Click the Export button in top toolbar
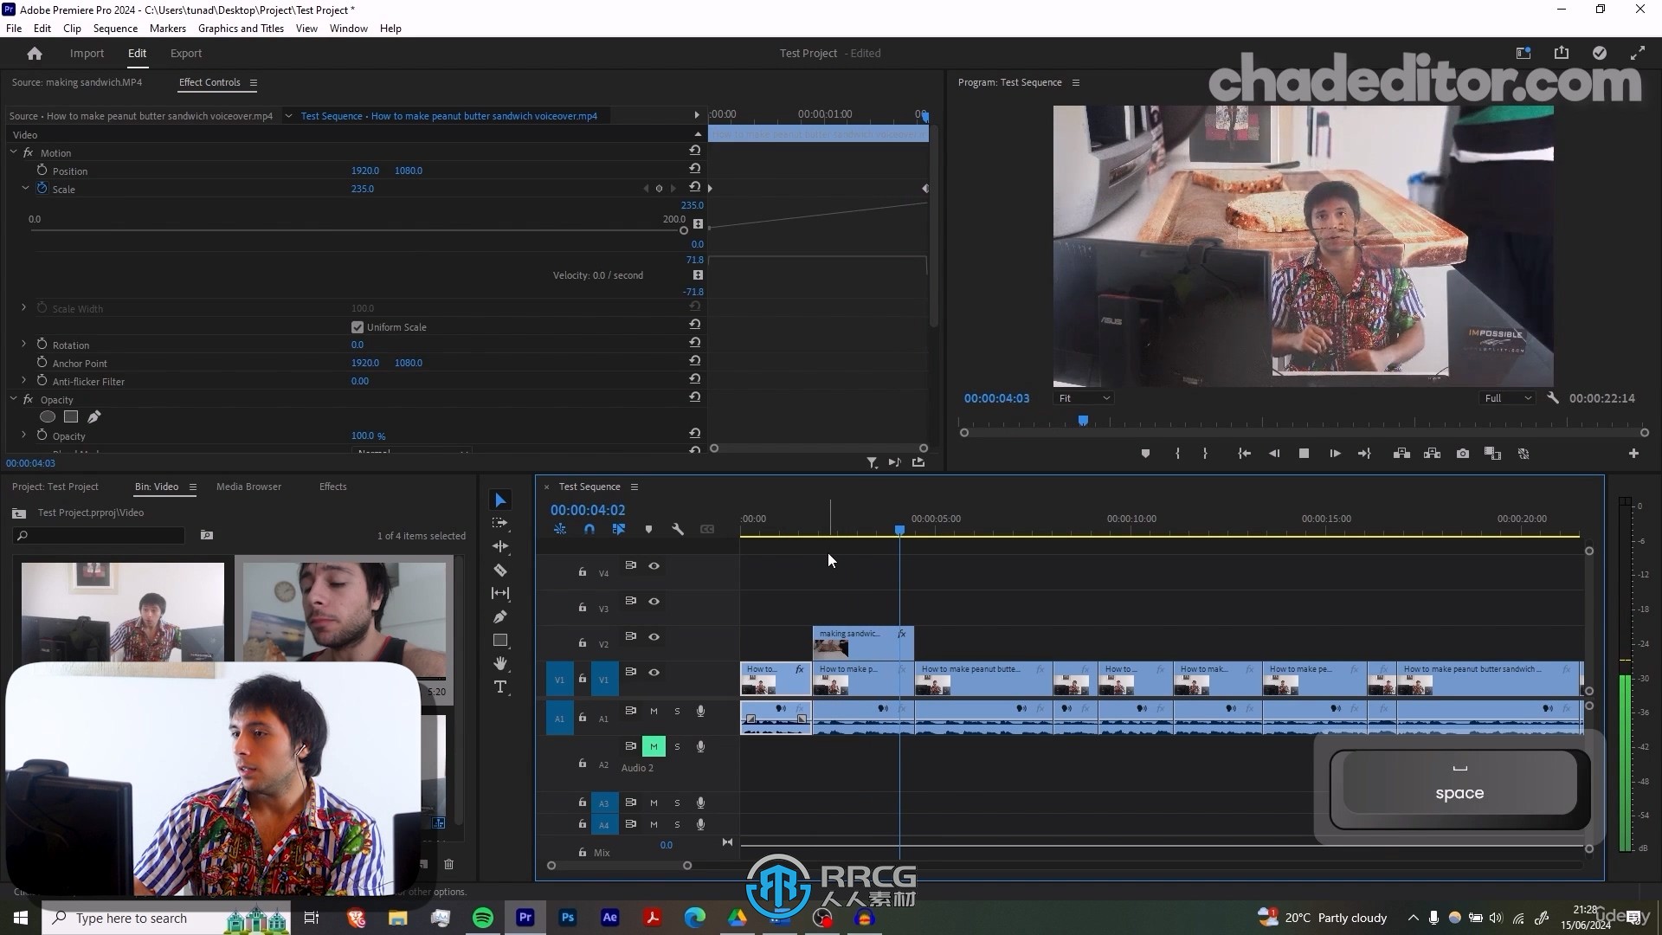 pos(185,53)
